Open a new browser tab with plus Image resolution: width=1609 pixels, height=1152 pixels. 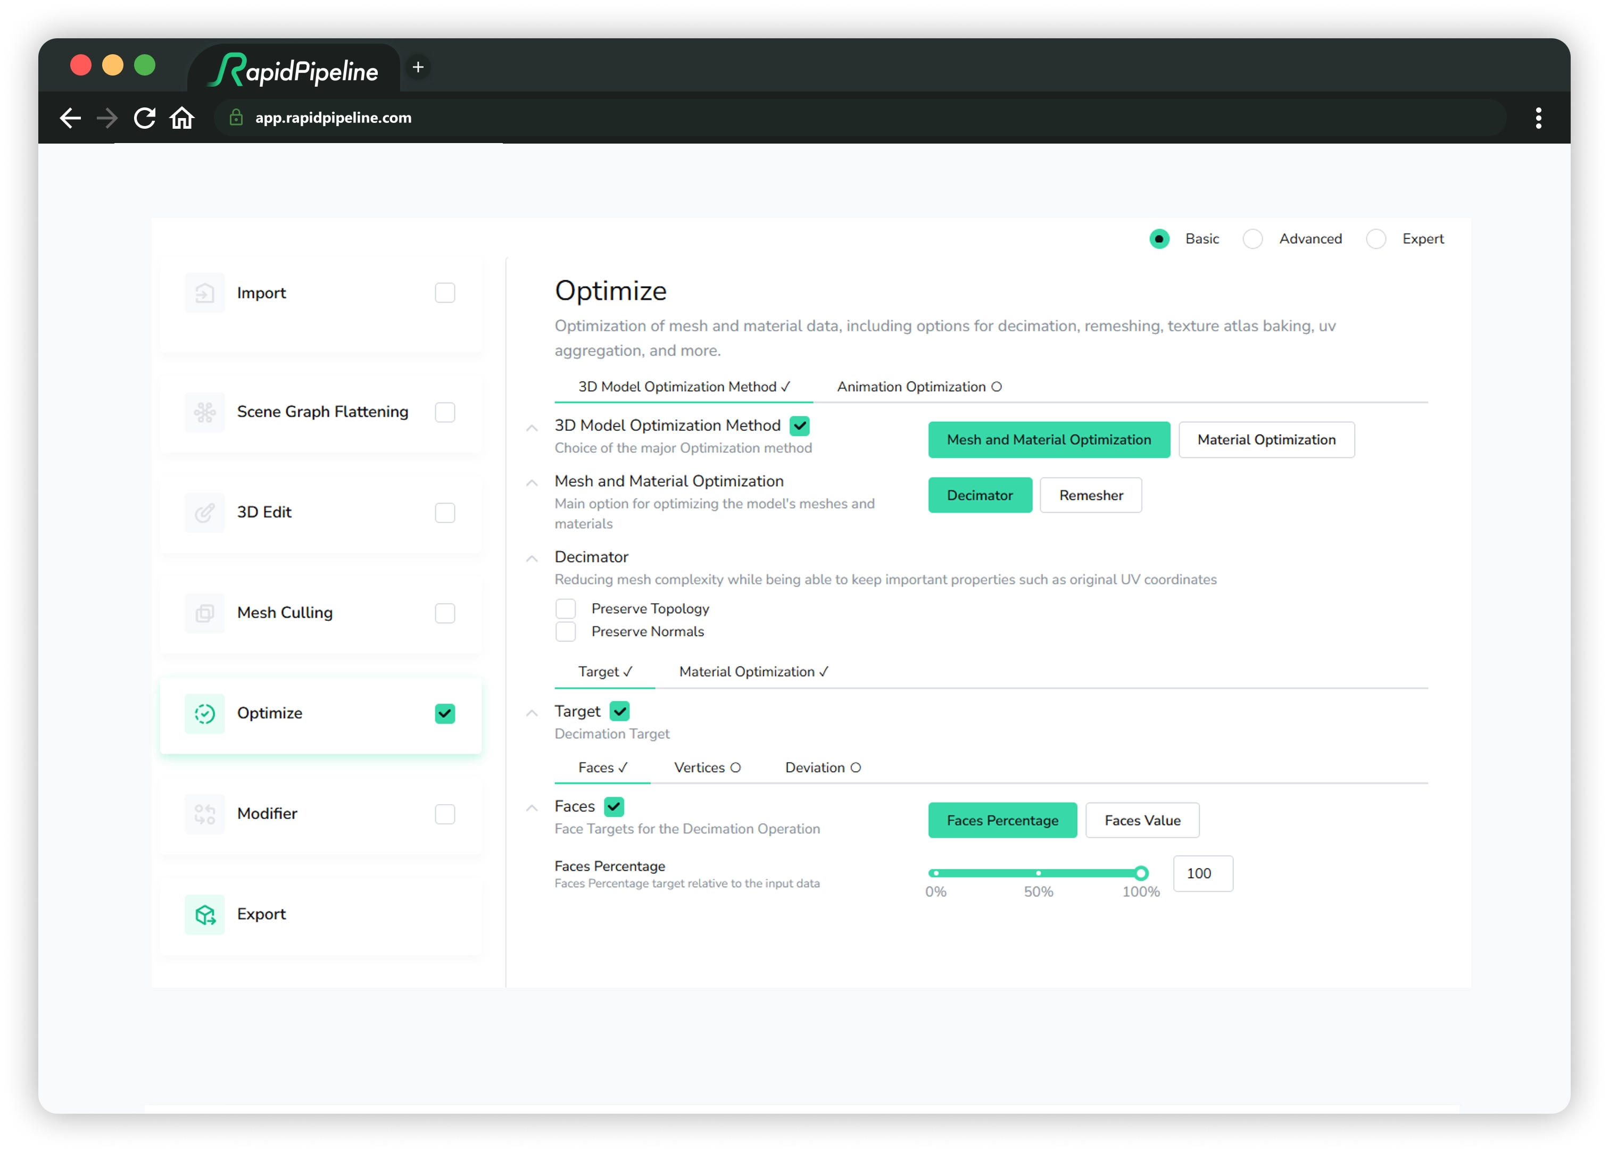tap(418, 68)
